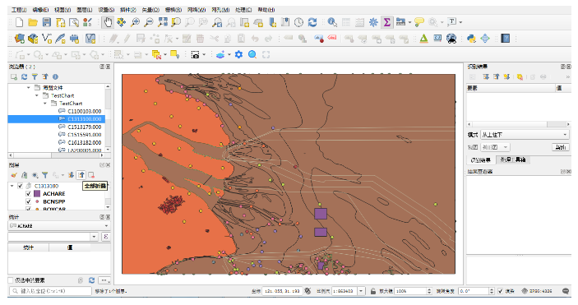Save the project with the floppy disk icon

(47, 22)
